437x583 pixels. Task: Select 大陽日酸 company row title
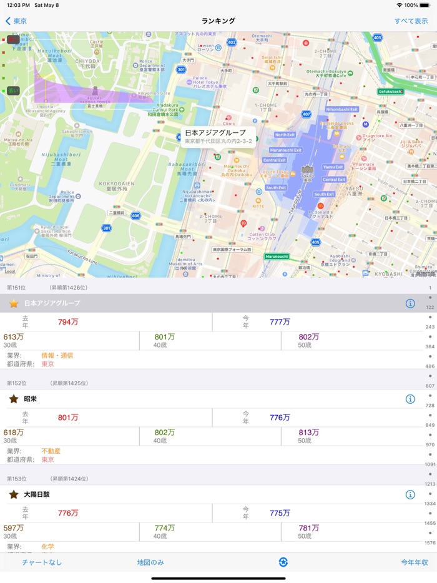[37, 494]
